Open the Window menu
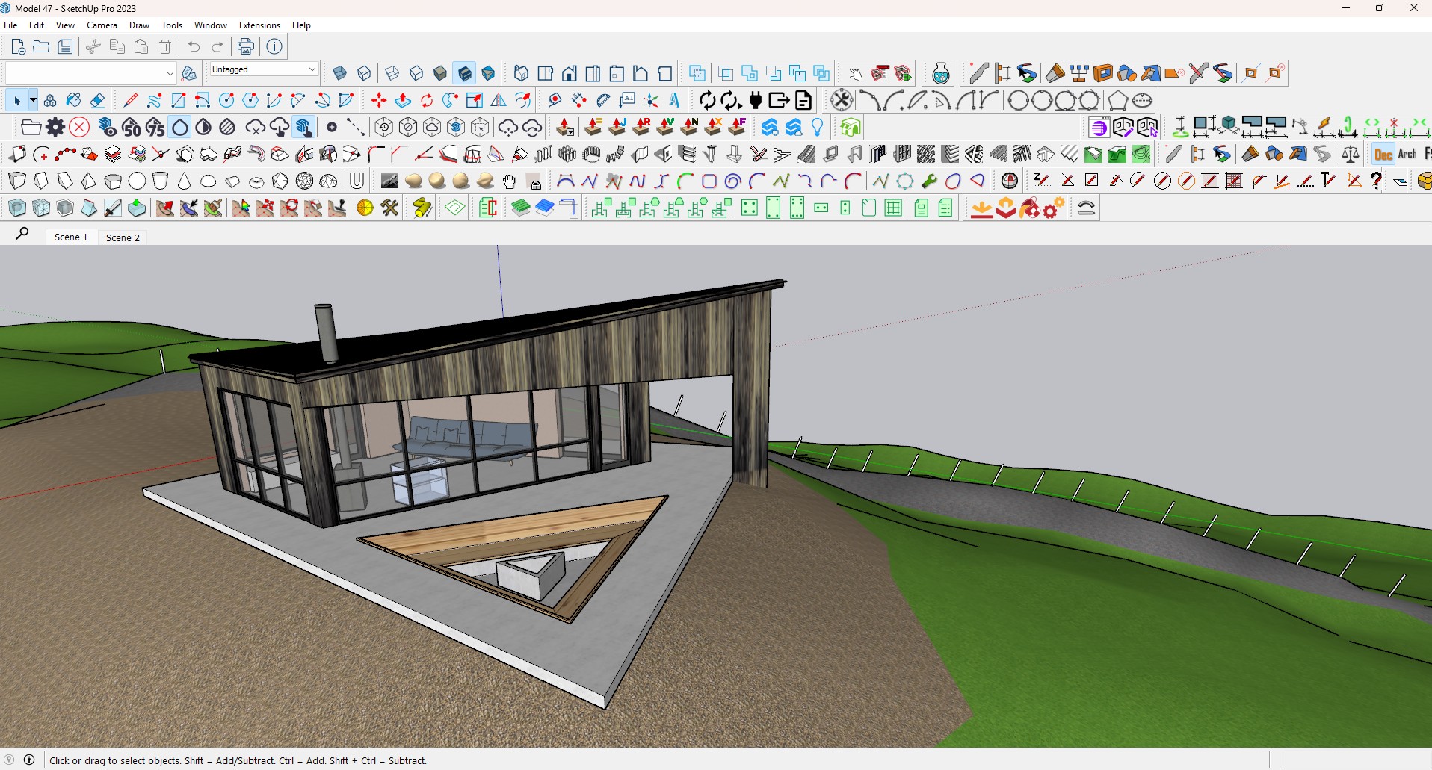Viewport: 1432px width, 770px height. 211,25
